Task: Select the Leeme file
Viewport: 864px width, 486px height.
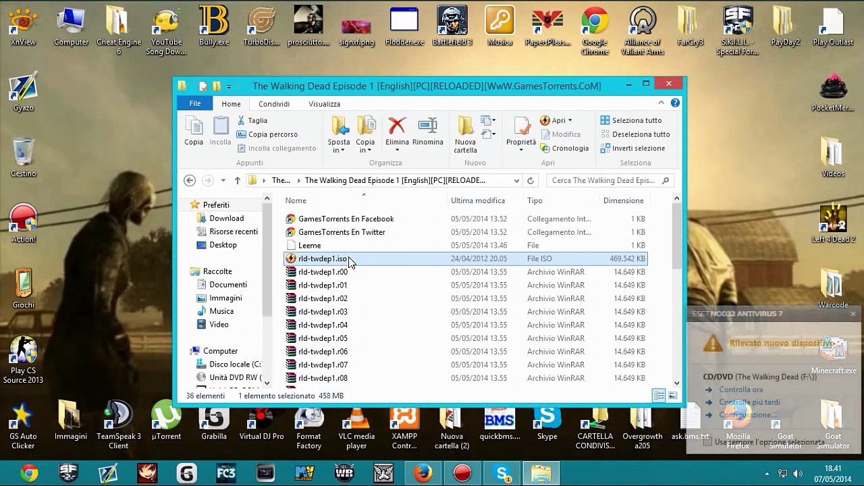Action: pos(464,246)
